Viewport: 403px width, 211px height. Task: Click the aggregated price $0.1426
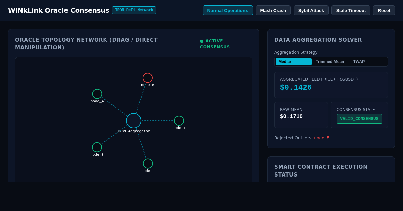296,88
